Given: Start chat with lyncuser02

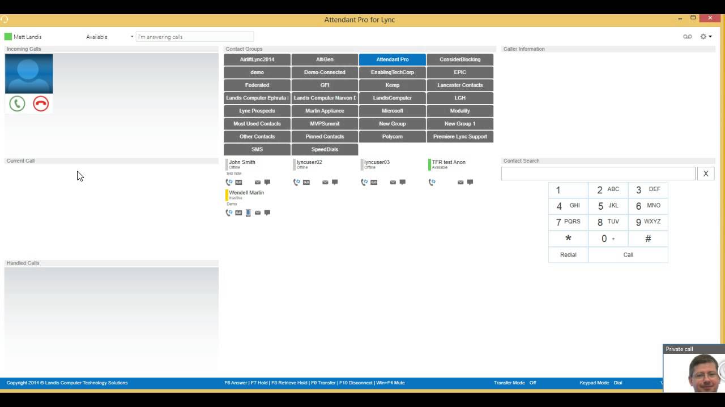Looking at the screenshot, I should tap(335, 182).
